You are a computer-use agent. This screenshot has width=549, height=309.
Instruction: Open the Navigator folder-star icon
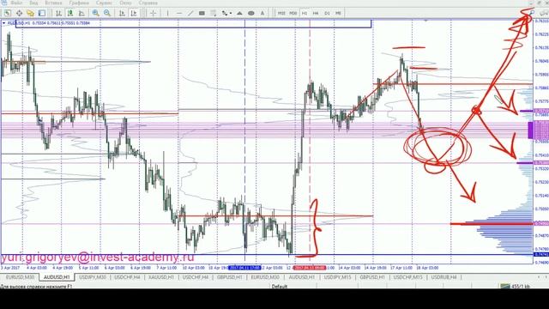(31, 14)
